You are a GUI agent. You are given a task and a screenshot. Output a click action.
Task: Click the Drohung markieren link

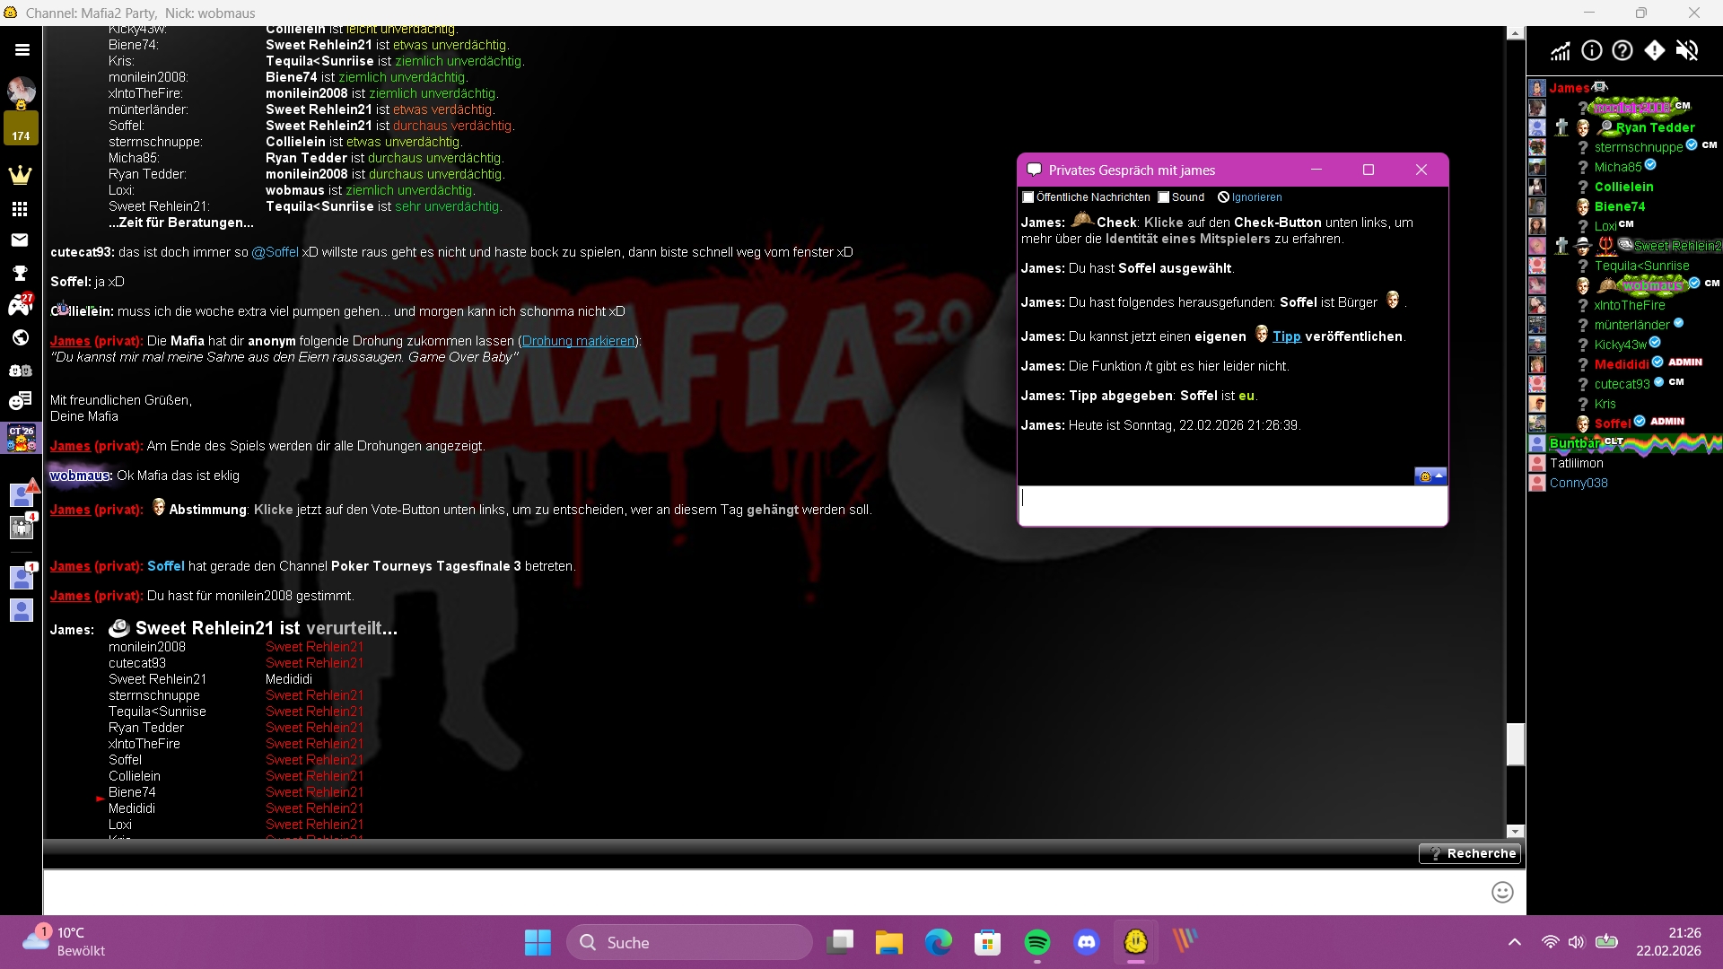[x=578, y=341]
